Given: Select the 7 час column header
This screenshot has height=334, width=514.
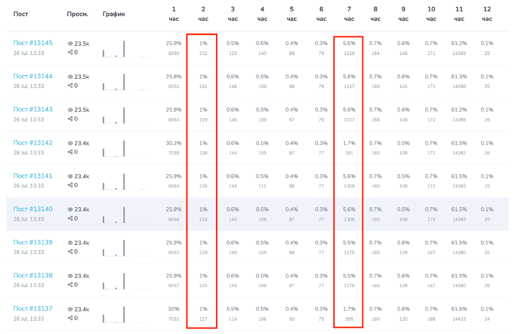Looking at the screenshot, I should pyautogui.click(x=349, y=14).
